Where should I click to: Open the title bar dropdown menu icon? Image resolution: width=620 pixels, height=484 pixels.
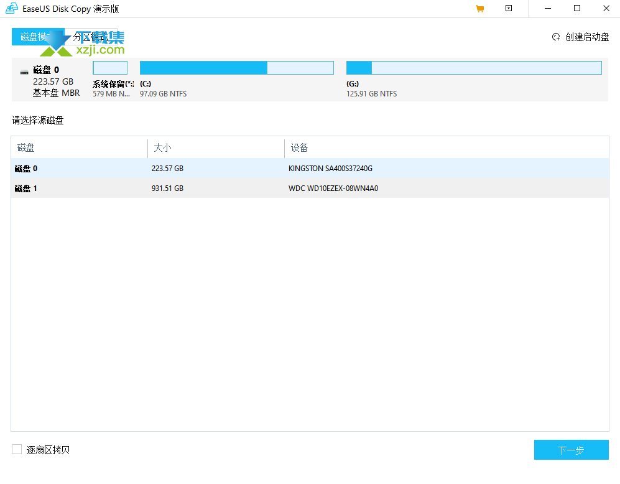pyautogui.click(x=509, y=8)
